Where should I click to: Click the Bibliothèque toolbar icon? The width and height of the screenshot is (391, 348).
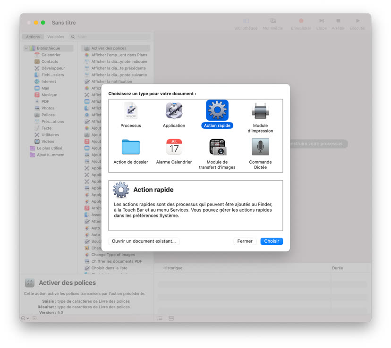tap(246, 21)
